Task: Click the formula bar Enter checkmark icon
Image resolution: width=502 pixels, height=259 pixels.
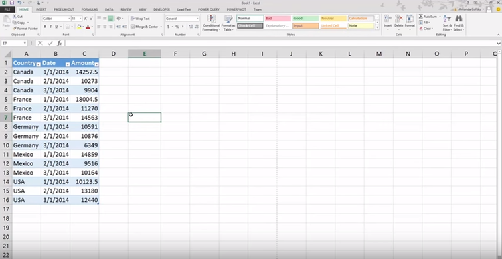Action: 50,43
